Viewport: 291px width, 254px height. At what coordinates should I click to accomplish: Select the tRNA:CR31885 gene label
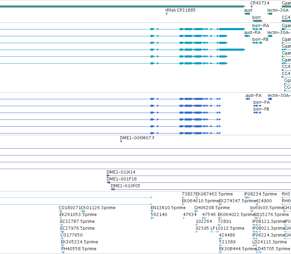[x=181, y=10]
